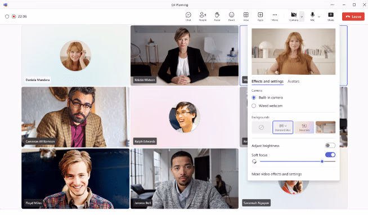Mute the Mic
368x215 pixels.
click(x=312, y=16)
